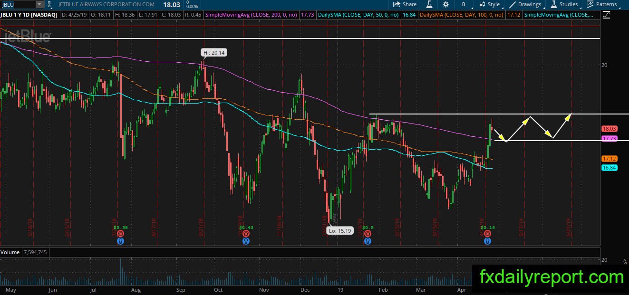The image size is (629, 295).
Task: Open the Studies menu
Action: pos(564,4)
